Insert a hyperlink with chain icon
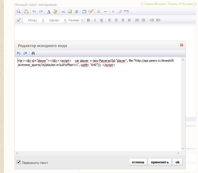198x173 pixels. click(x=63, y=12)
